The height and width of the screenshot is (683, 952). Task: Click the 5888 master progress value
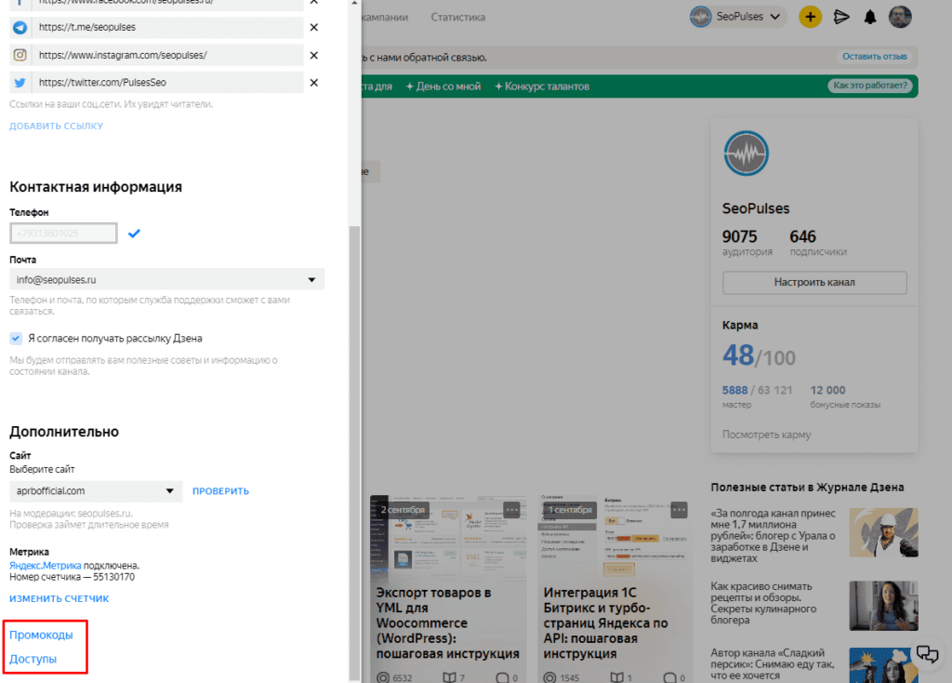click(x=734, y=390)
